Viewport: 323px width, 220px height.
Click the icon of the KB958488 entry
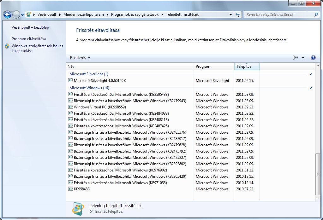coord(71,189)
